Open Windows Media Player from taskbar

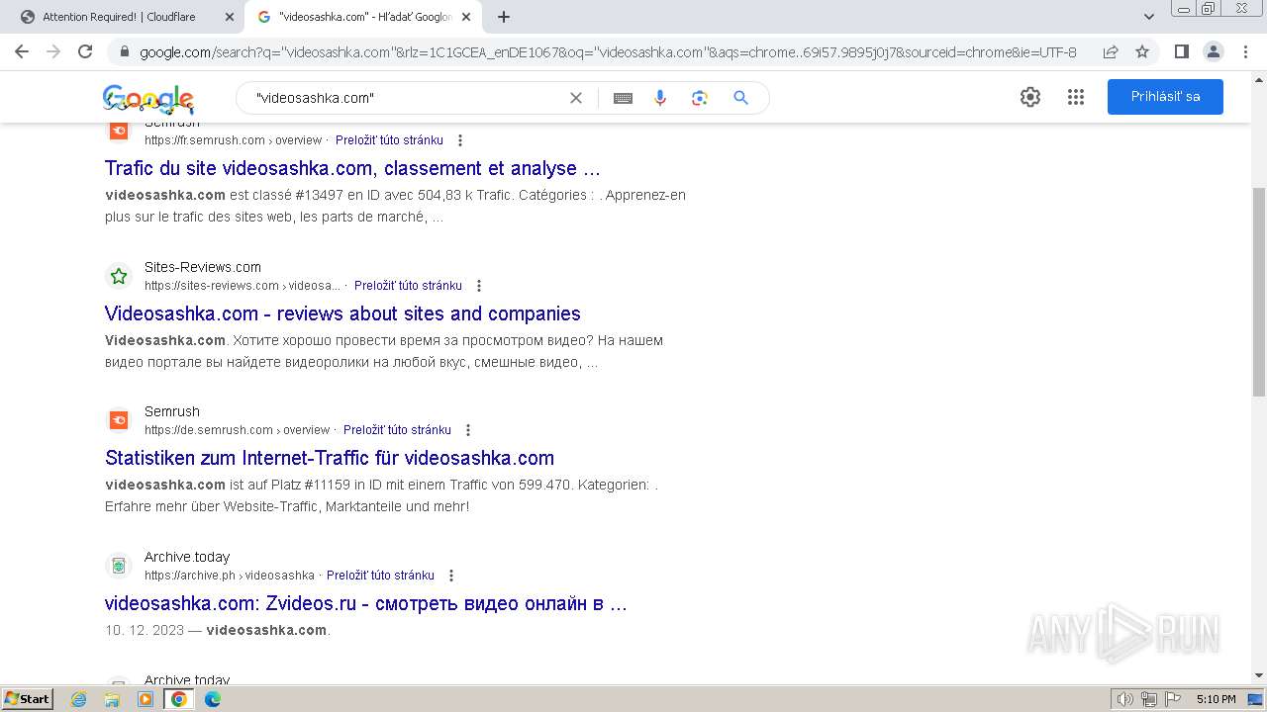[x=146, y=699]
